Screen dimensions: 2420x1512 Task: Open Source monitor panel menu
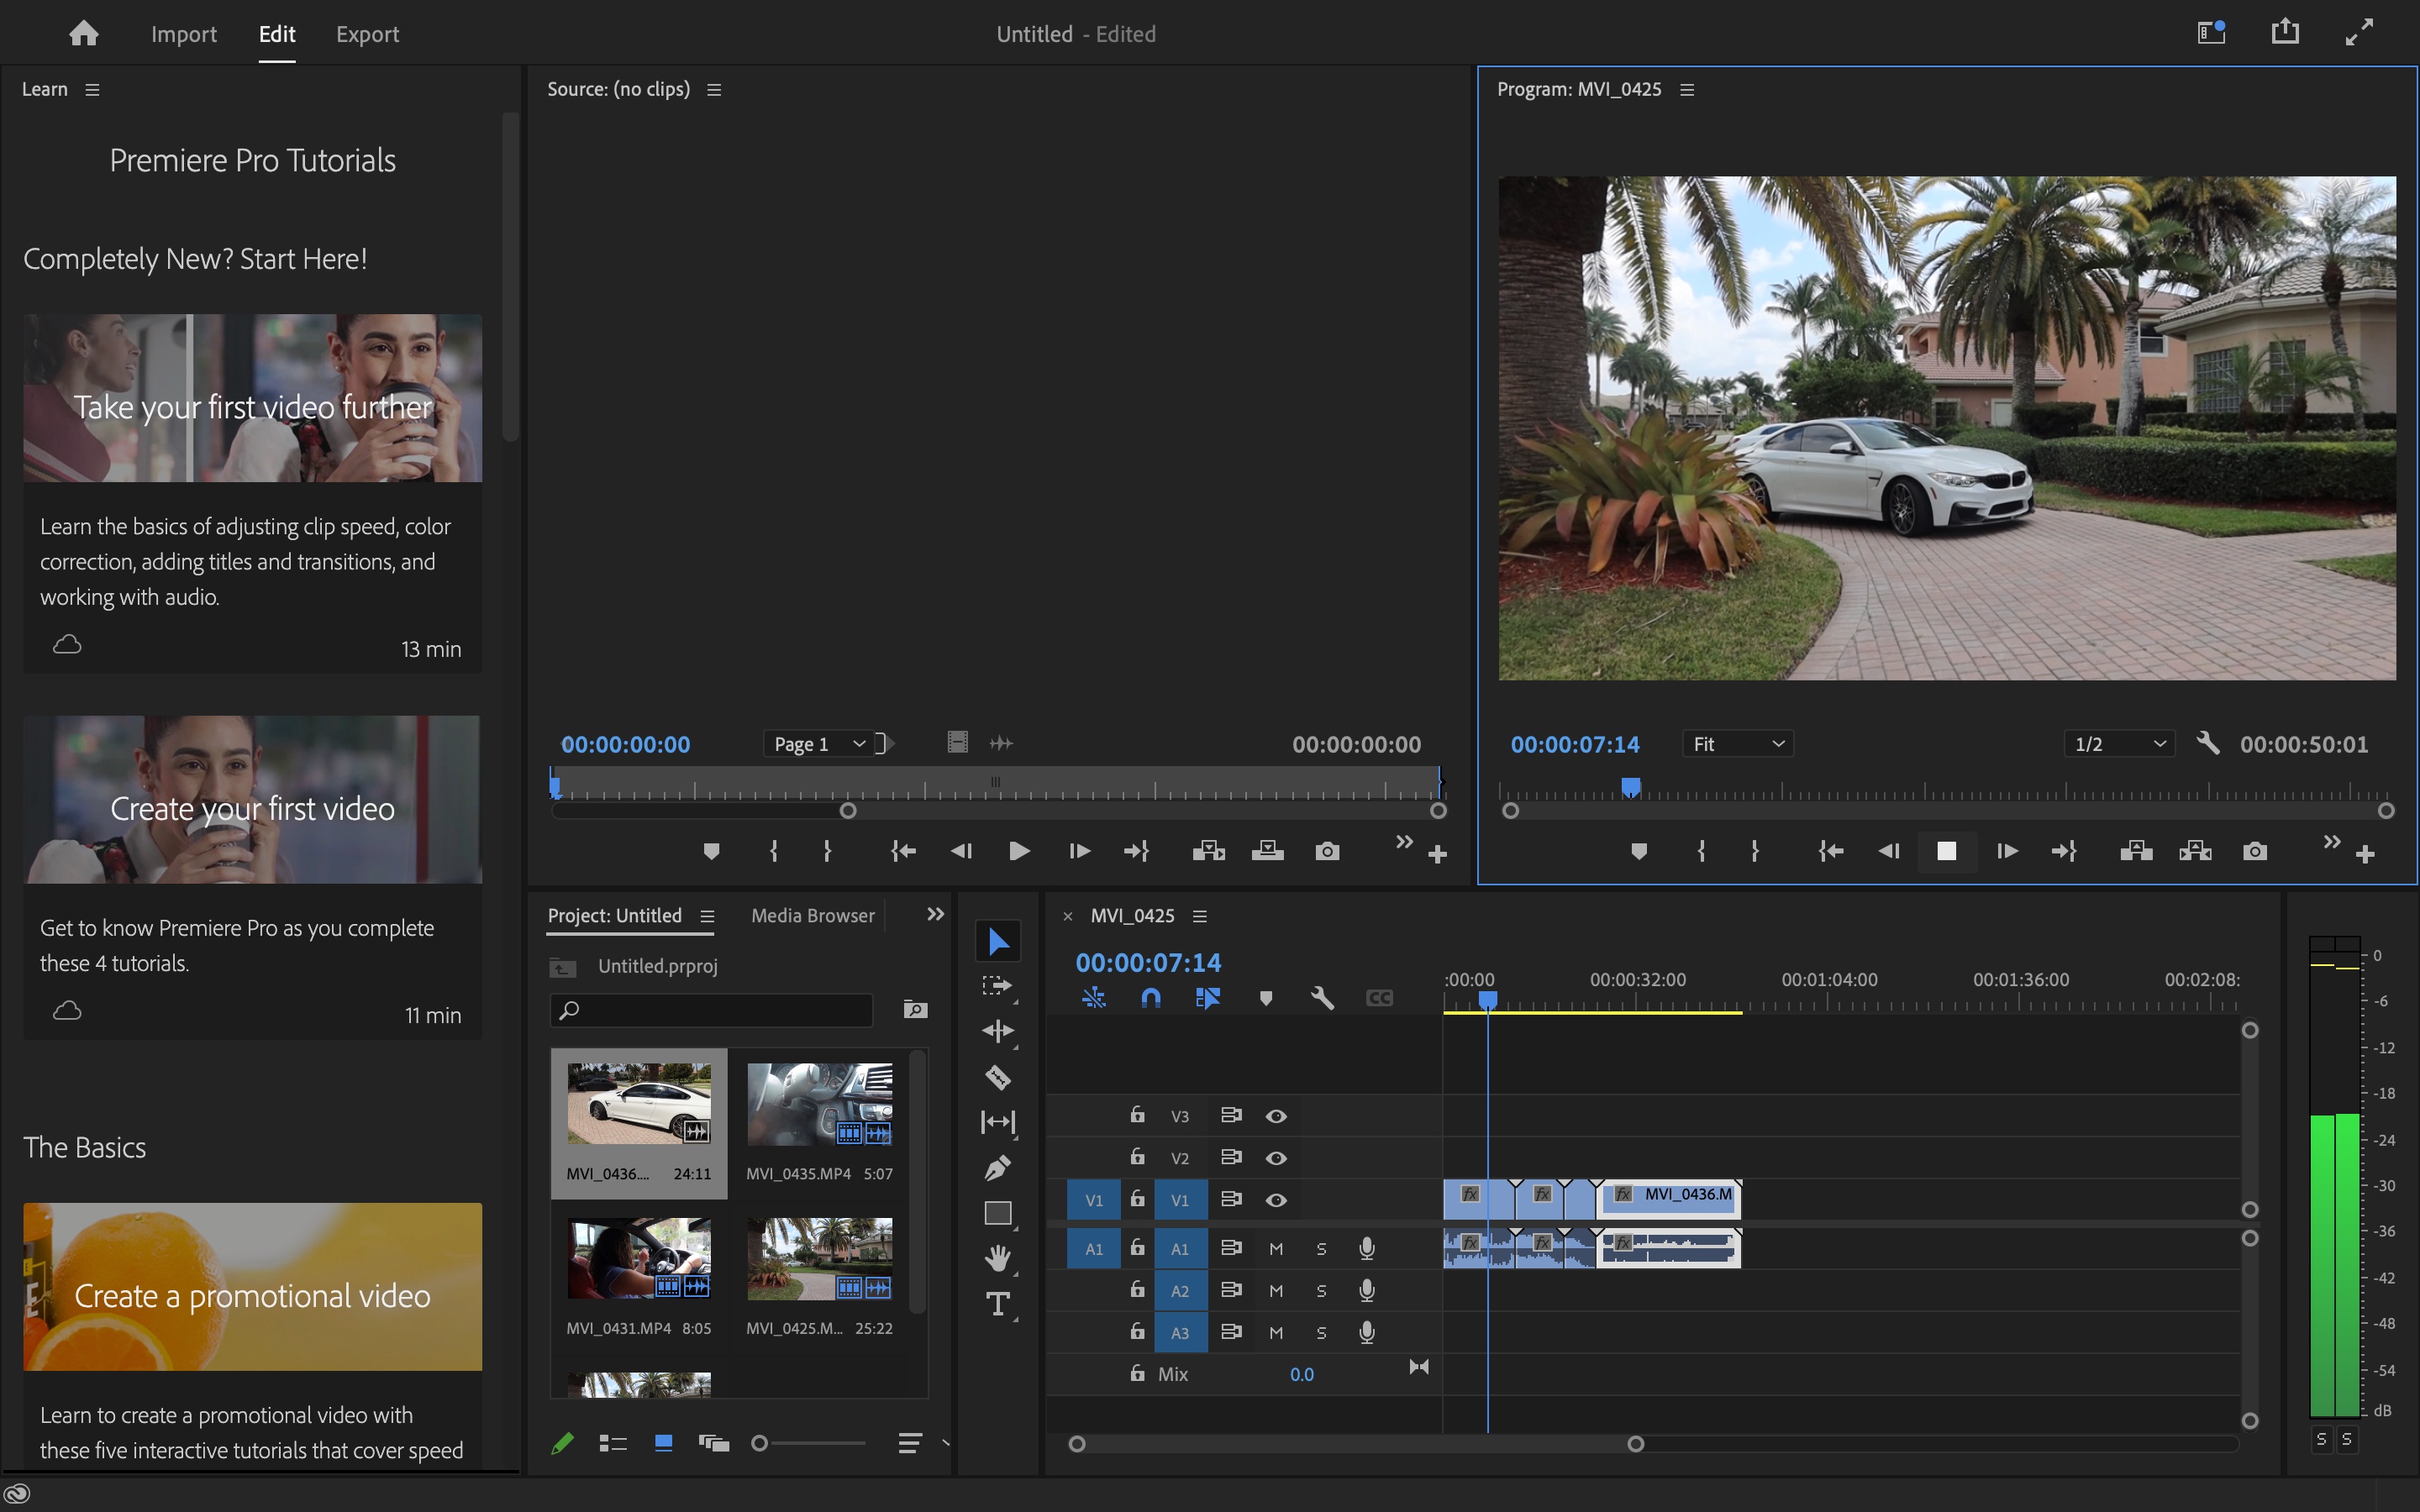pos(714,90)
